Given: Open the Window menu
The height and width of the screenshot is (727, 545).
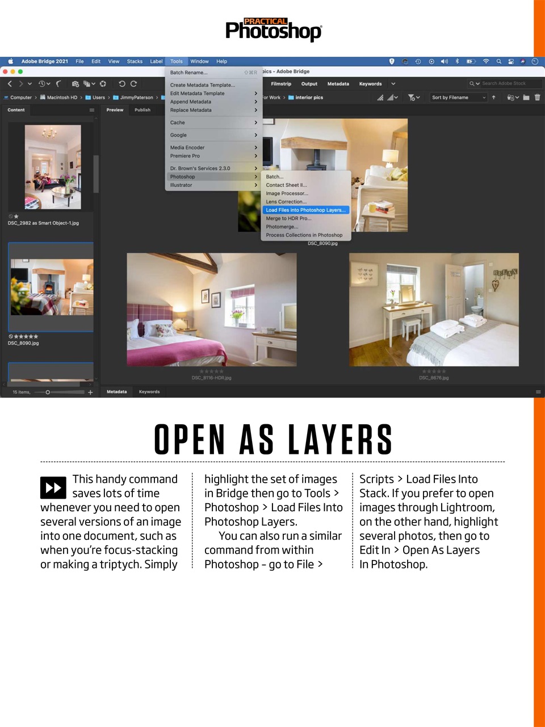Looking at the screenshot, I should [200, 61].
